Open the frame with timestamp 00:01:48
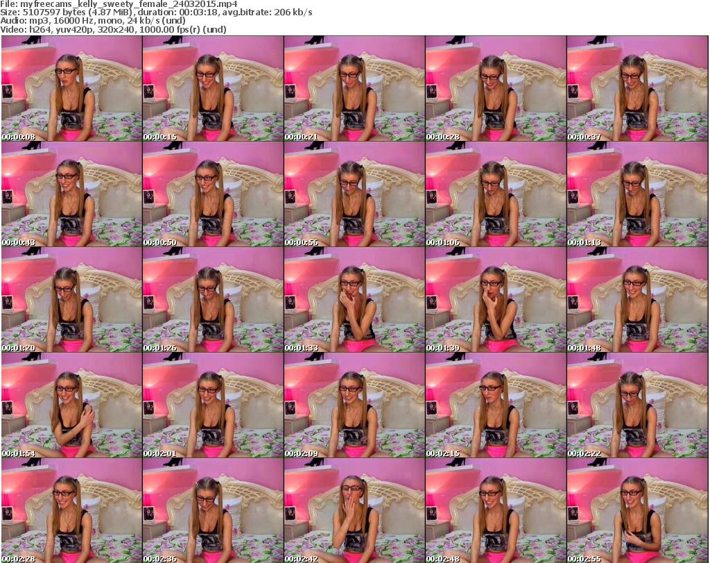Screen dimensions: 710x563 (x=638, y=300)
